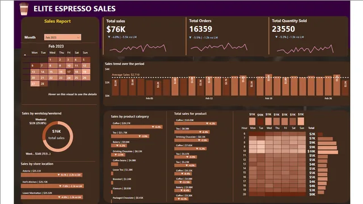Click the dropdown chevron in the Month selector
Image resolution: width=363 pixels, height=204 pixels.
78,37
